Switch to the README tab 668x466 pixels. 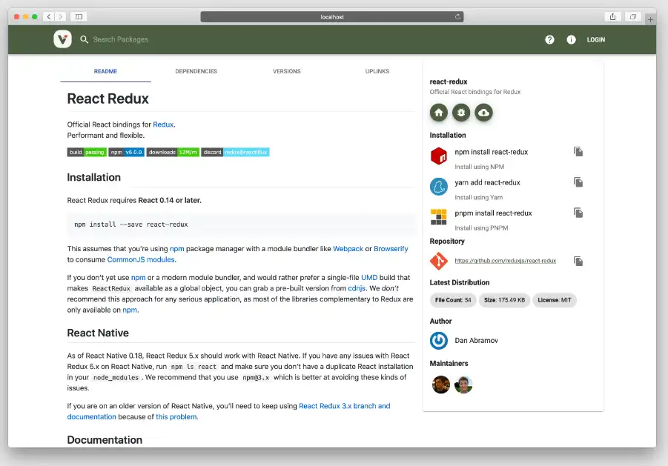(x=106, y=71)
